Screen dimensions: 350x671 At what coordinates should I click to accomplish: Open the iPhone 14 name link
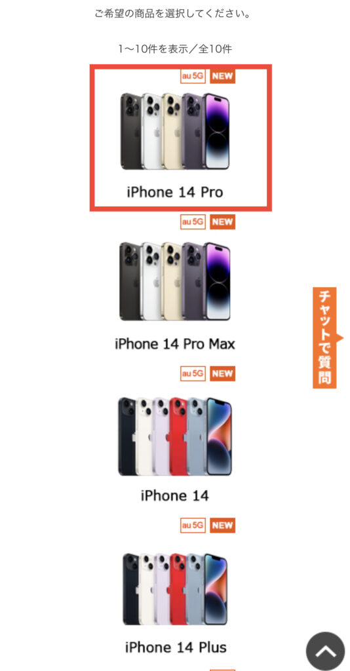[174, 495]
